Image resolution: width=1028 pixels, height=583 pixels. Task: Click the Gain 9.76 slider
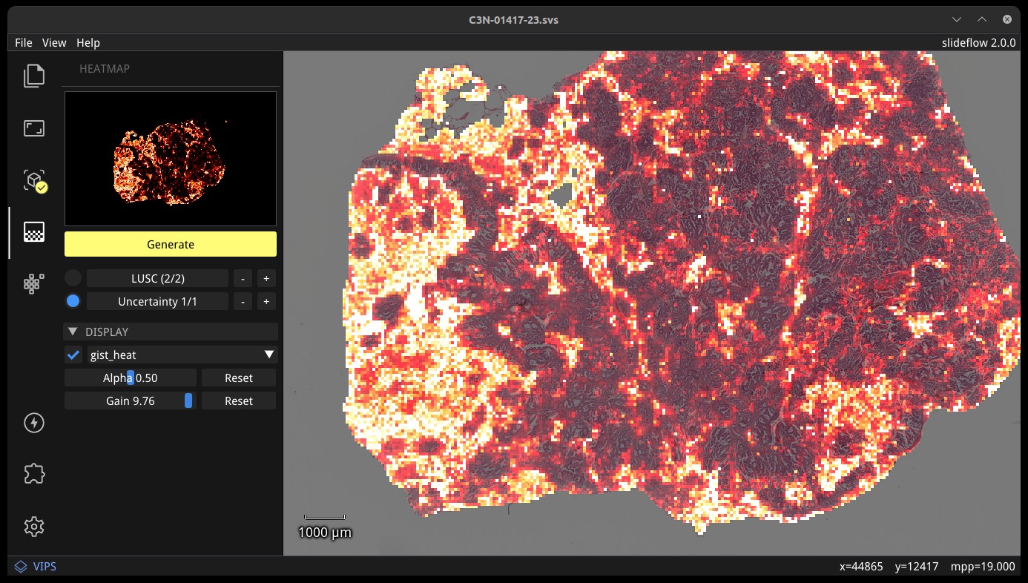131,401
